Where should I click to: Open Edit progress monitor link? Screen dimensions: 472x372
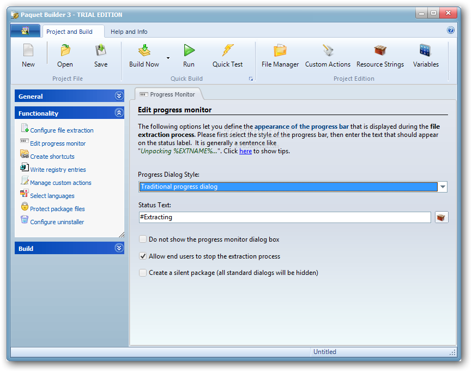tap(58, 143)
